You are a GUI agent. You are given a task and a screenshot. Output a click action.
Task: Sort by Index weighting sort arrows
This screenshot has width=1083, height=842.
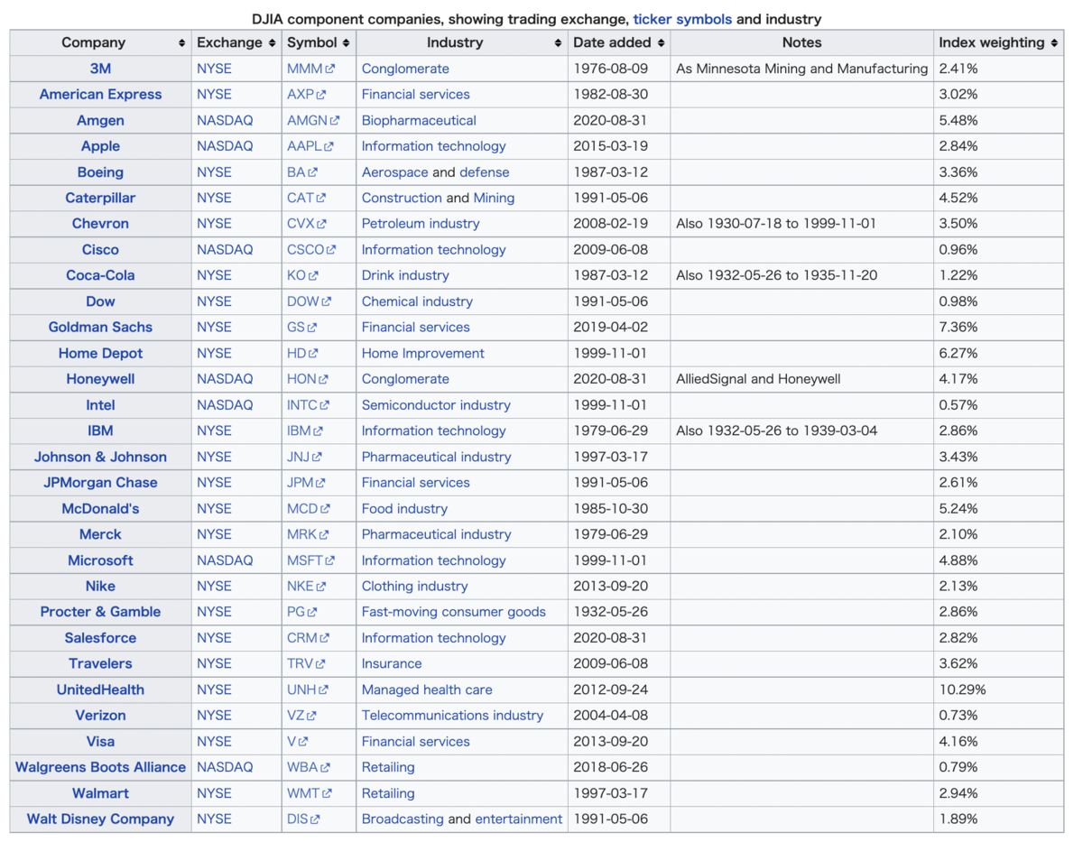[1055, 42]
